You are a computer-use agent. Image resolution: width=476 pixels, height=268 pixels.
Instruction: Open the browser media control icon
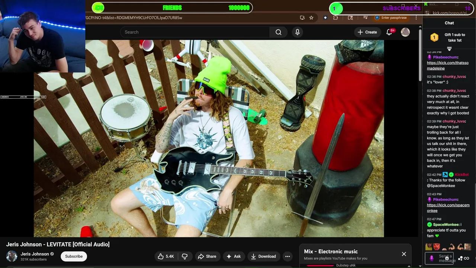(366, 17)
